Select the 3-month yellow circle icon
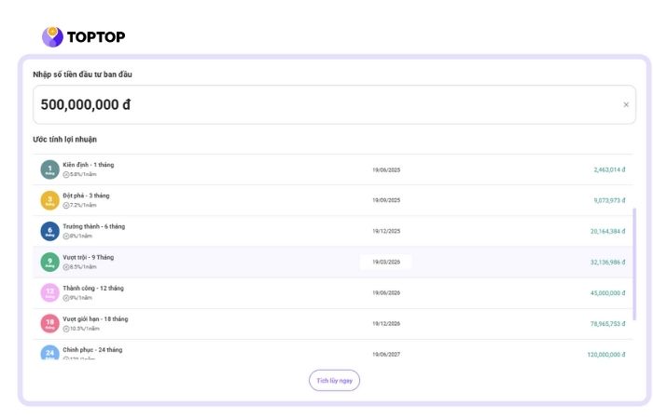The width and height of the screenshot is (653, 419). pyautogui.click(x=49, y=200)
